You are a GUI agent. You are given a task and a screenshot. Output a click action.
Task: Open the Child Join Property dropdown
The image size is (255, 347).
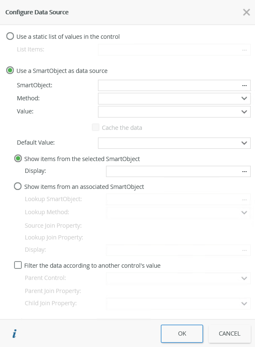click(x=244, y=304)
